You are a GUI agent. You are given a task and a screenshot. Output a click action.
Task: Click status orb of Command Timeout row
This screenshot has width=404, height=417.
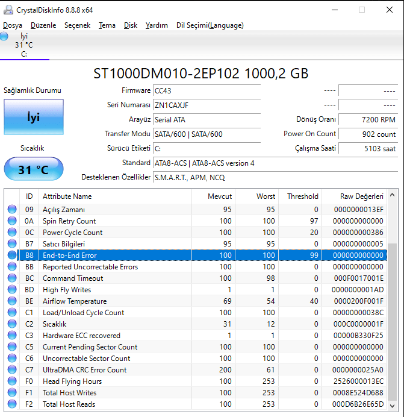pos(12,278)
